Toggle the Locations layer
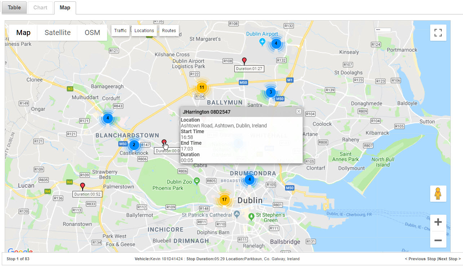 tap(144, 31)
